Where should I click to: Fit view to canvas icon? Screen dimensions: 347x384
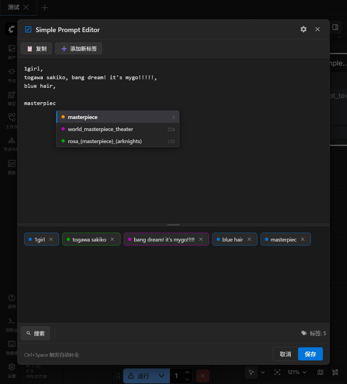(x=277, y=372)
